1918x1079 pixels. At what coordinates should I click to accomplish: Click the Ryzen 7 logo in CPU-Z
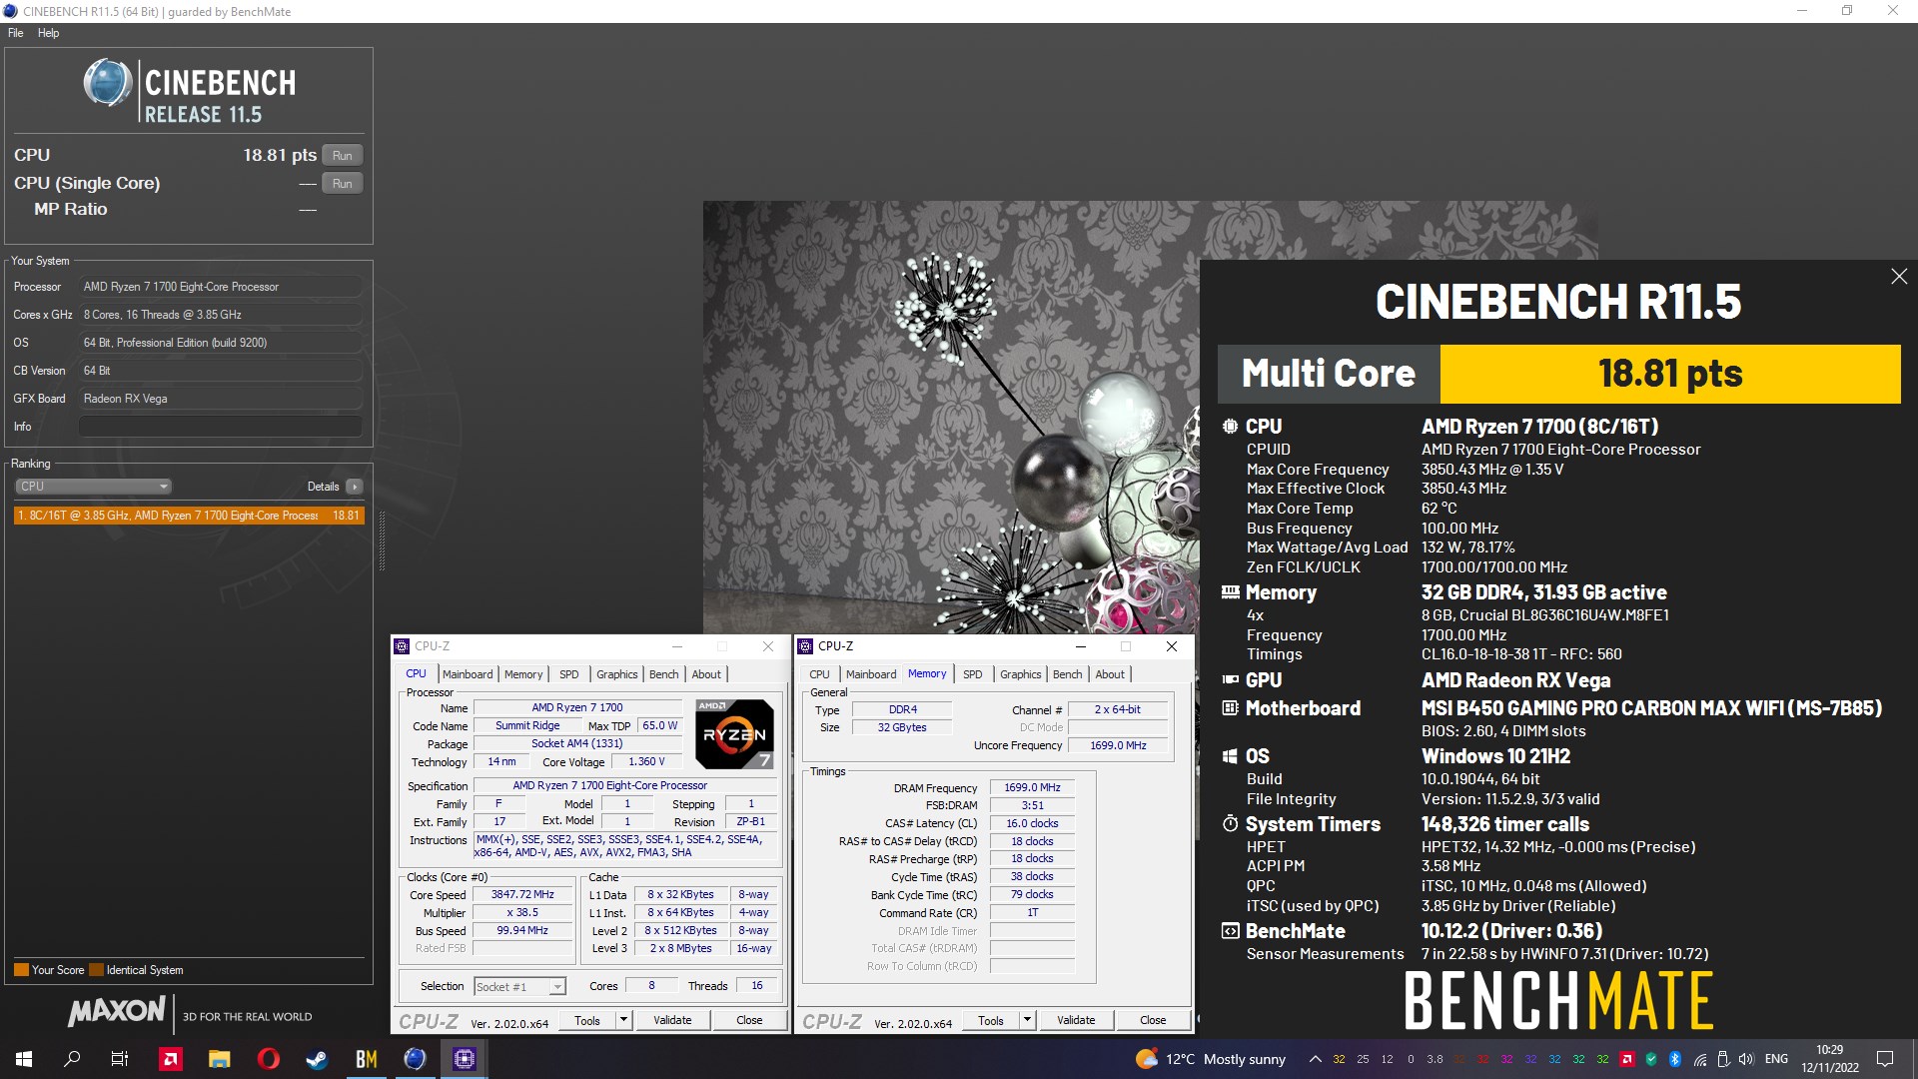coord(735,733)
